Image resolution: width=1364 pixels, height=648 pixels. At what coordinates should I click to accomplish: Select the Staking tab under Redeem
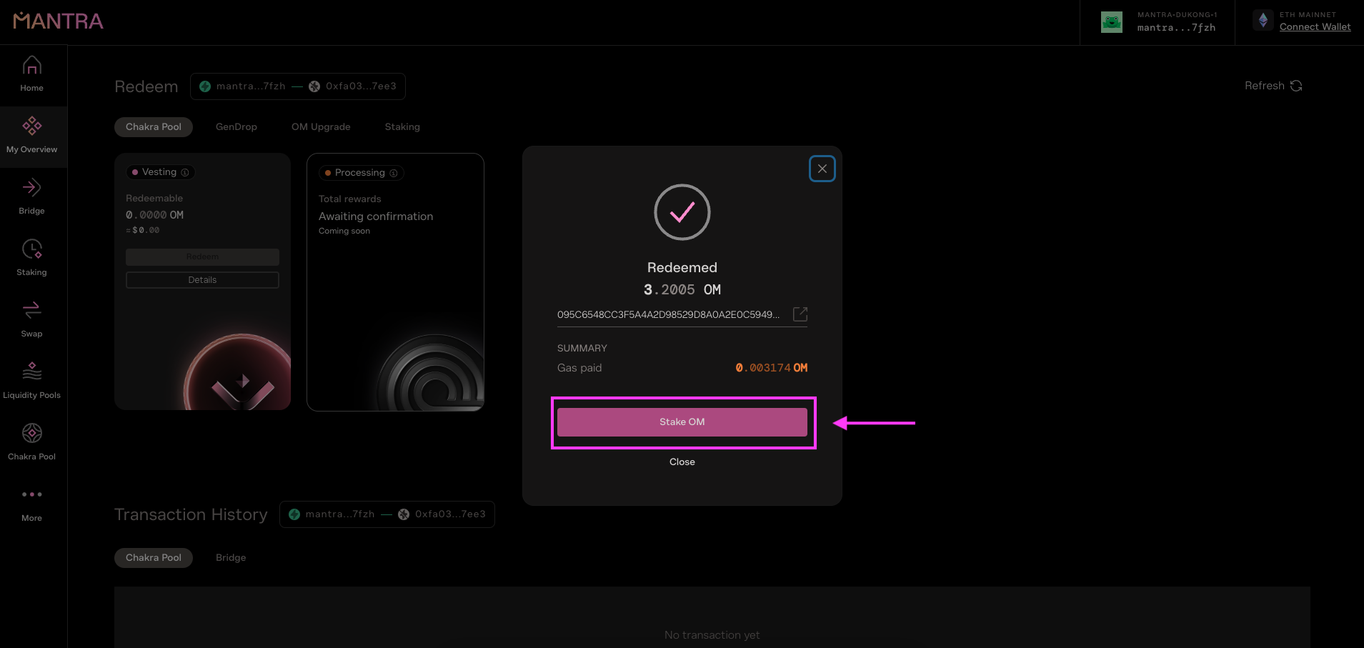pos(402,127)
